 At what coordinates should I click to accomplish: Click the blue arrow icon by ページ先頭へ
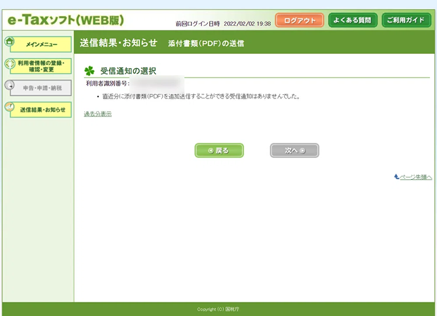coord(397,177)
